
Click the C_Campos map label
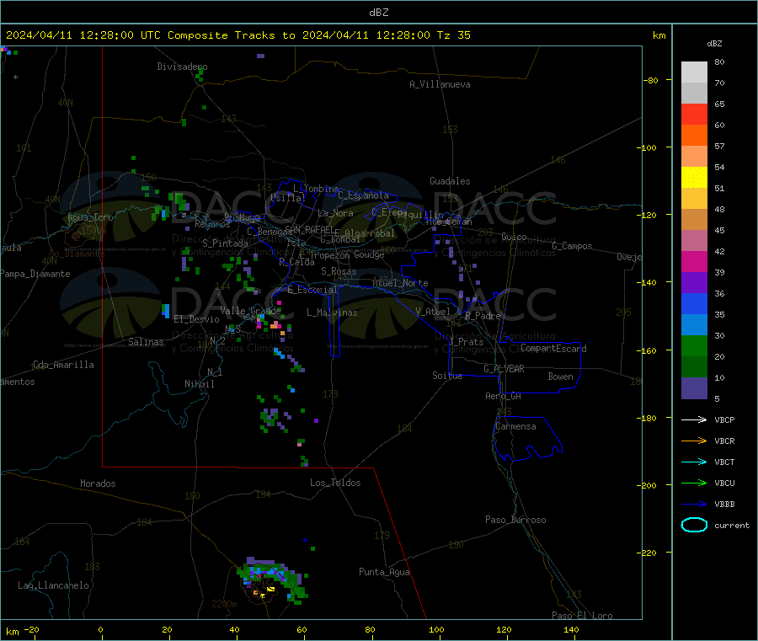click(x=572, y=246)
